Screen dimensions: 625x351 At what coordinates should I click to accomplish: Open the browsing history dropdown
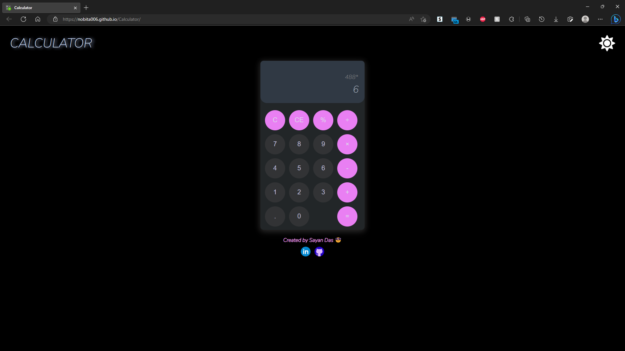coord(542,19)
